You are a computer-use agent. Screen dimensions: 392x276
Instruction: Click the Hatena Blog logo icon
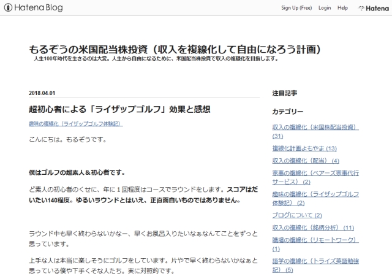click(8, 7)
